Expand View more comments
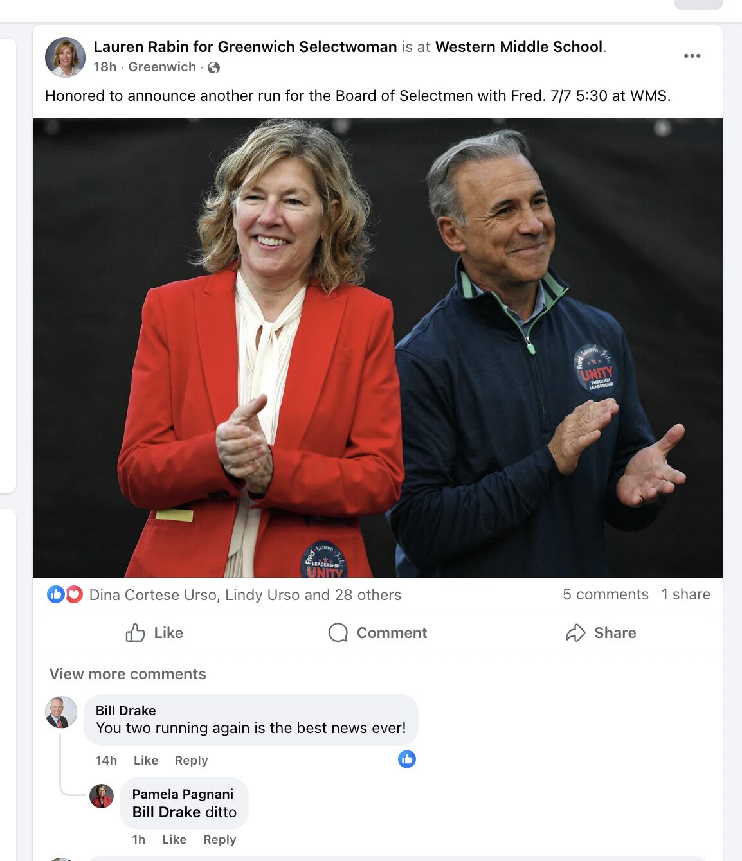The height and width of the screenshot is (861, 742). coord(128,674)
